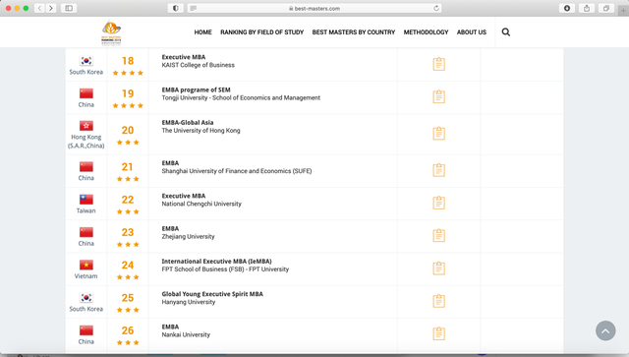Click the Taiwan flag icon
The height and width of the screenshot is (357, 629).
click(x=86, y=200)
